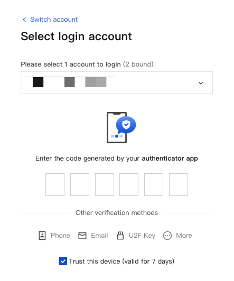Focus the first verification code digit box
Image resolution: width=234 pixels, height=281 pixels.
pyautogui.click(x=55, y=184)
